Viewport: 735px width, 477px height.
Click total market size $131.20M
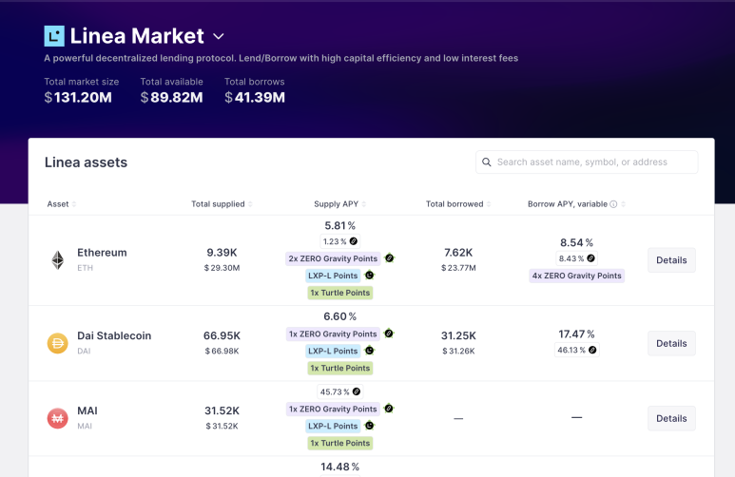pos(78,98)
